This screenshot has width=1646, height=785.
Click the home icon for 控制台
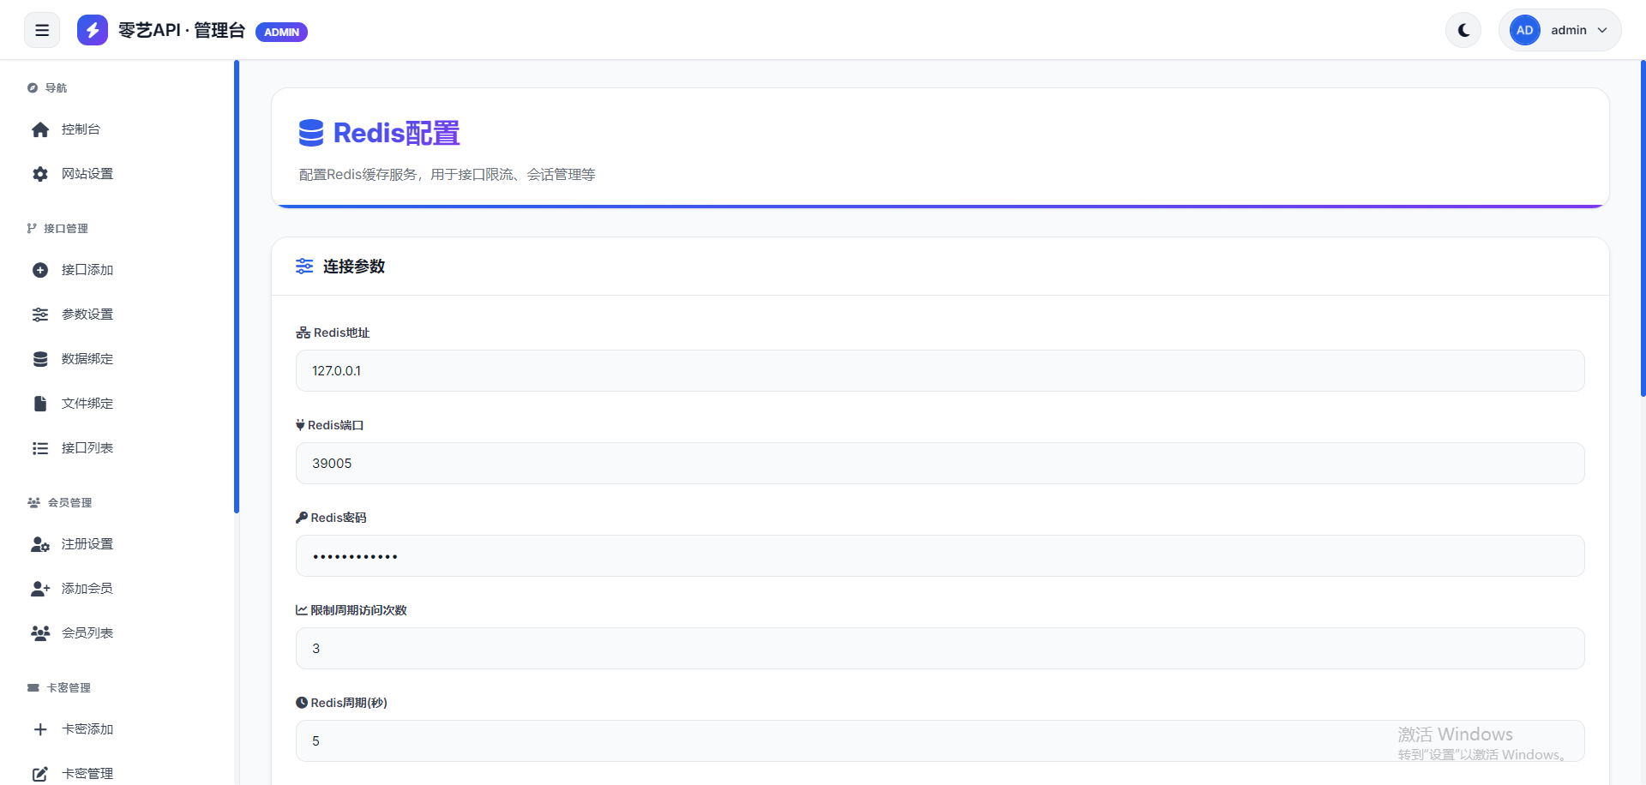(40, 129)
